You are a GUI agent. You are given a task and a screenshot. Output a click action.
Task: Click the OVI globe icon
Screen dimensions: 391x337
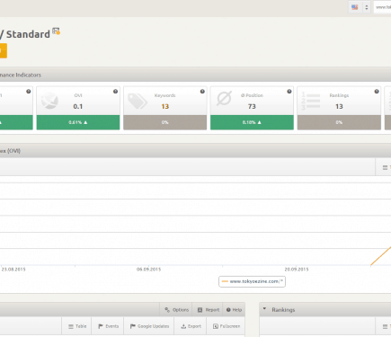pyautogui.click(x=49, y=101)
